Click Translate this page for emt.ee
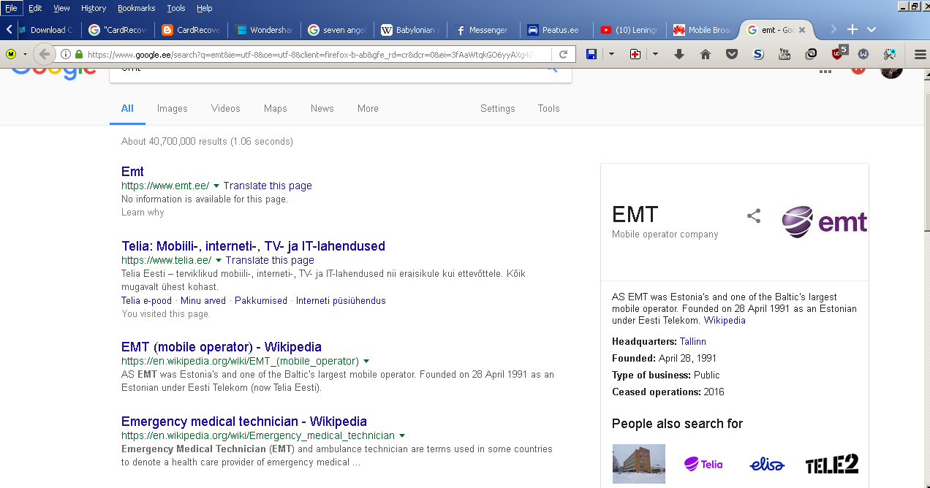Viewport: 930px width, 488px height. (268, 186)
